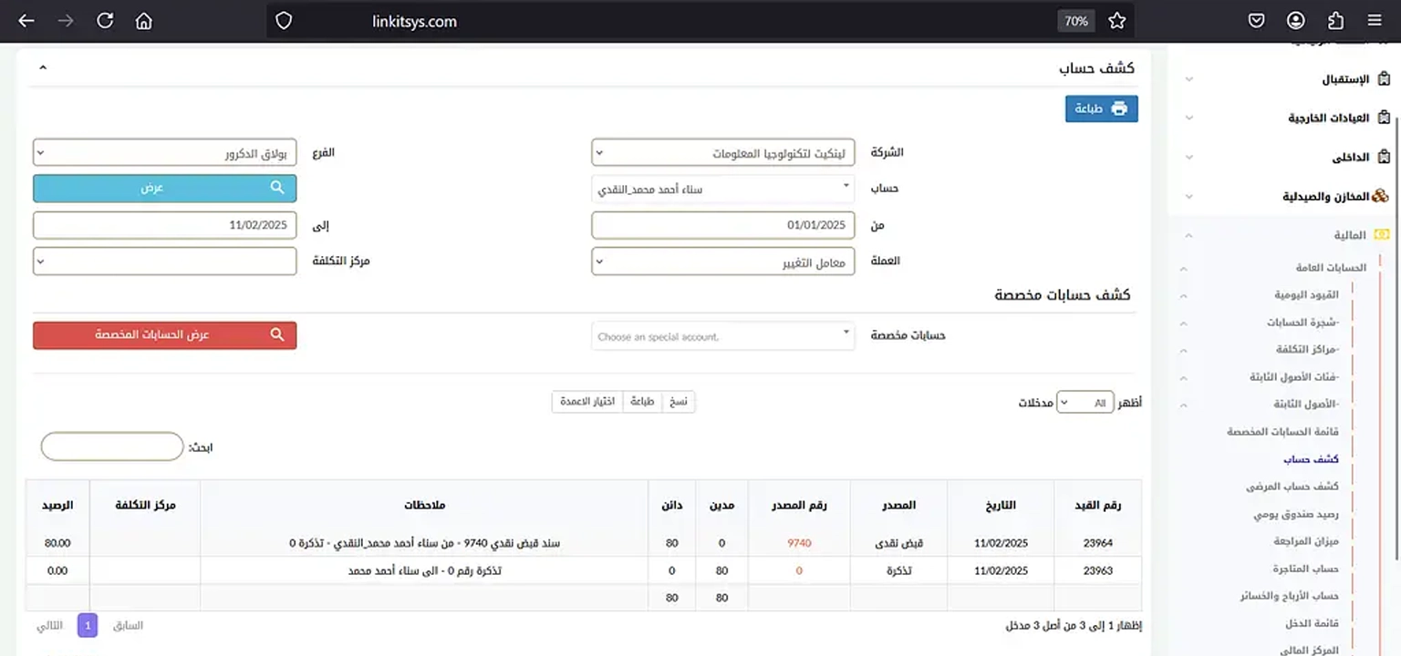Viewport: 1401px width, 656px height.
Task: Click the magnifier icon on the cyan عرض button
Action: (277, 188)
